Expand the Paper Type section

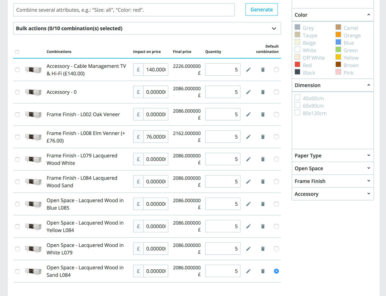click(332, 156)
